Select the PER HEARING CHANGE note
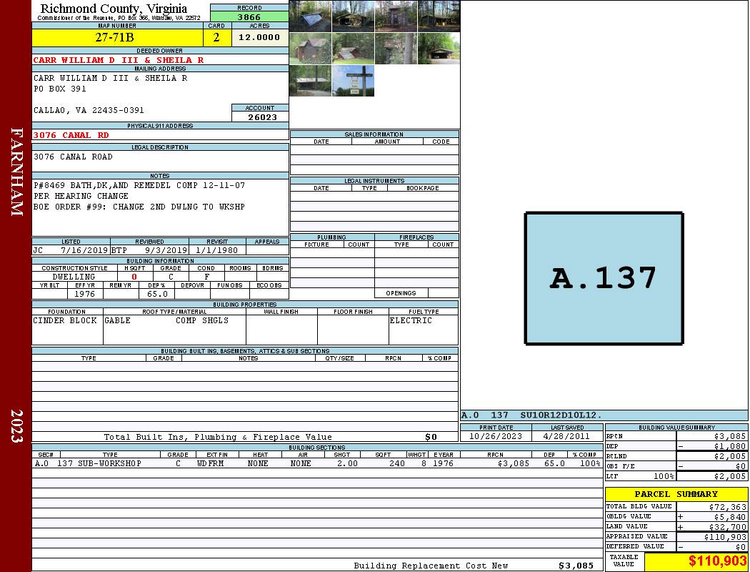The image size is (750, 572). (x=81, y=196)
